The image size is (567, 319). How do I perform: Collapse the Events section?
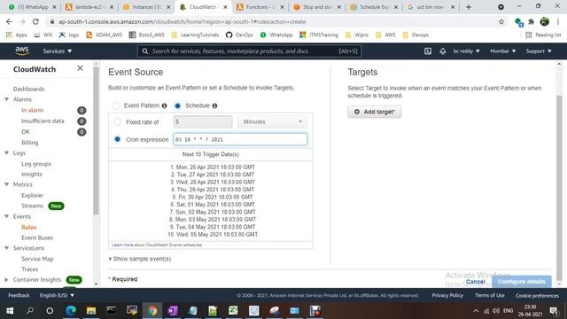6,216
